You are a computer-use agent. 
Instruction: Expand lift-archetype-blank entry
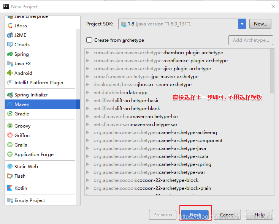coord(87,109)
